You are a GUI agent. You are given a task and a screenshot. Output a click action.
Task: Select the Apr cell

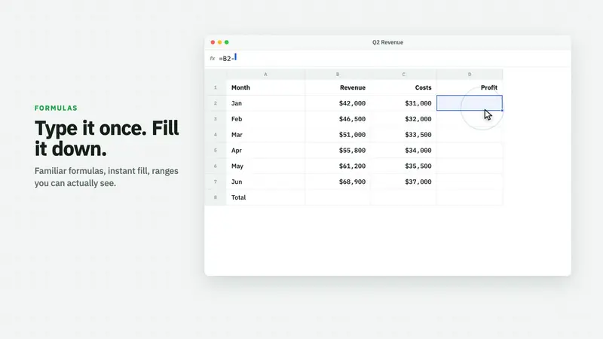coord(266,150)
